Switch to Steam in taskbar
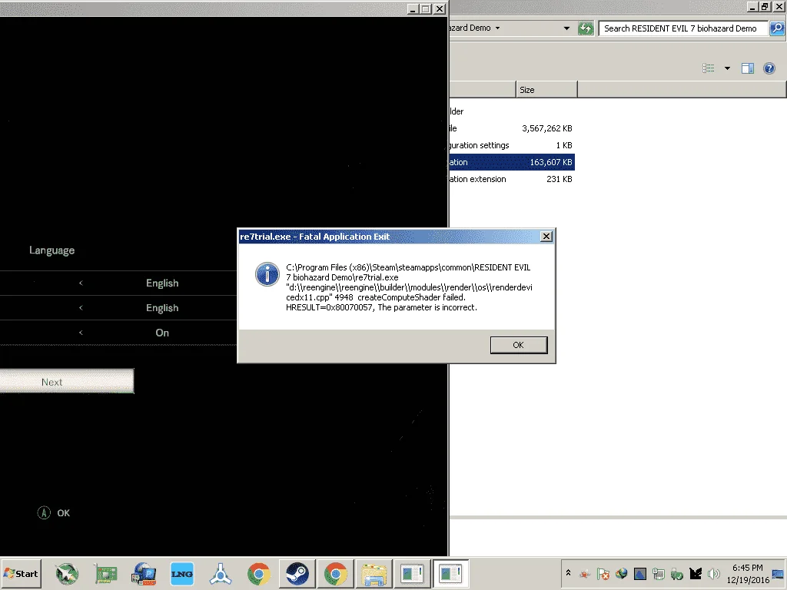This screenshot has height=590, width=787. 297,574
